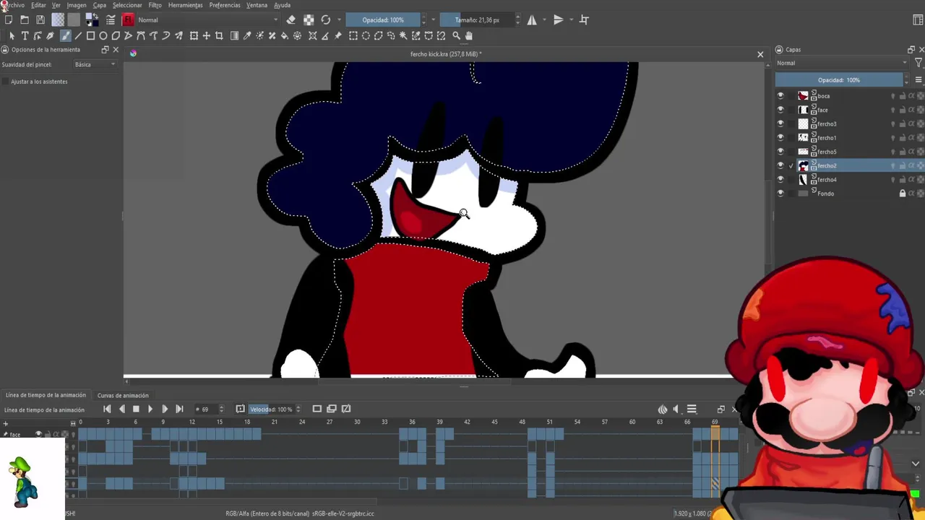Open the wrap-around mode icon
This screenshot has width=925, height=520.
tap(584, 19)
